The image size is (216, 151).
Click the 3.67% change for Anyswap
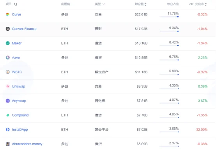203,101
